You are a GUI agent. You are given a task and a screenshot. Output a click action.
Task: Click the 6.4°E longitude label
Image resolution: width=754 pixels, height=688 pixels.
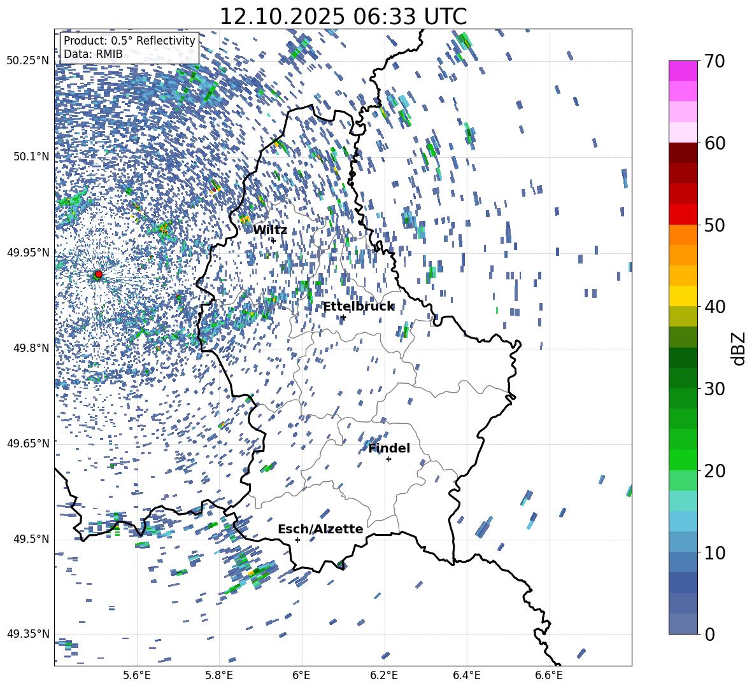[466, 675]
